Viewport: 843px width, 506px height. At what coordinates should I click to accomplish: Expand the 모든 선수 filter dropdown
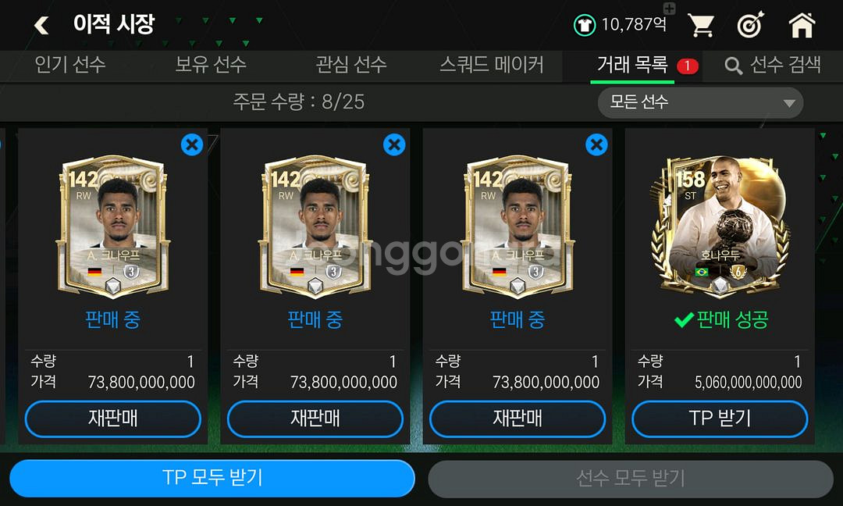pos(700,102)
